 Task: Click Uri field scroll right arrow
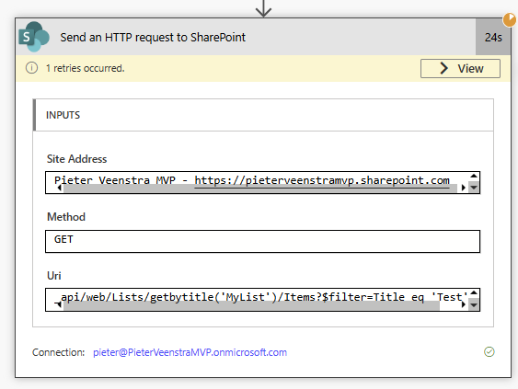tap(463, 304)
